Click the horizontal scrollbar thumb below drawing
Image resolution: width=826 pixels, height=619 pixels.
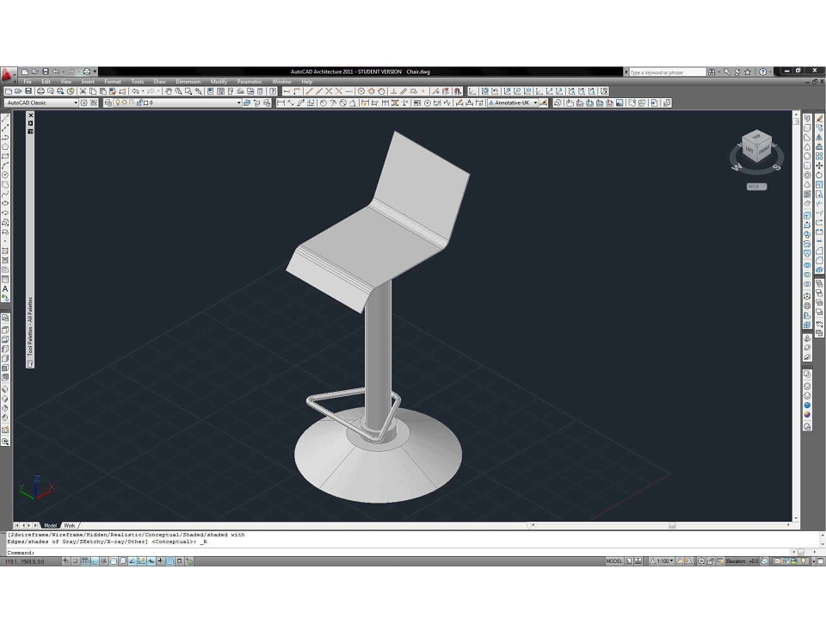click(x=672, y=526)
